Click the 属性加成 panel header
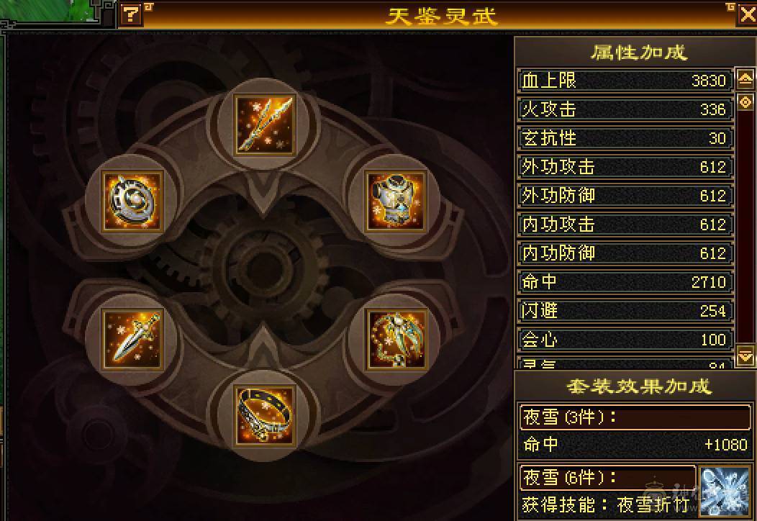 (638, 52)
